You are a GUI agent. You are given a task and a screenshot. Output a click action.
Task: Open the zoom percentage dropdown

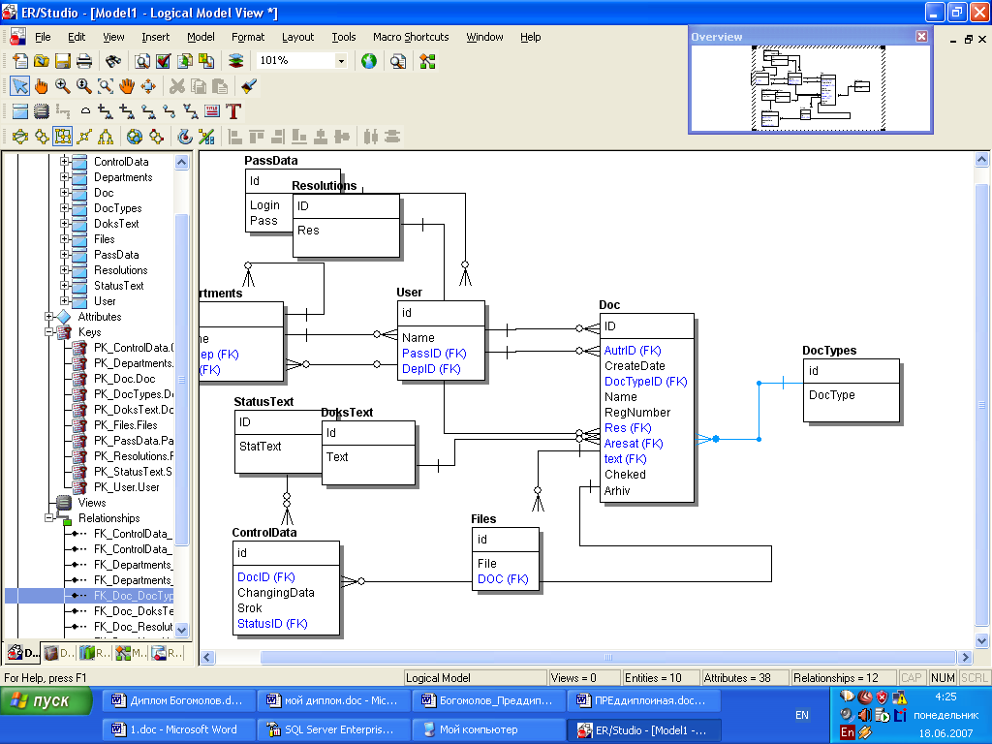341,61
